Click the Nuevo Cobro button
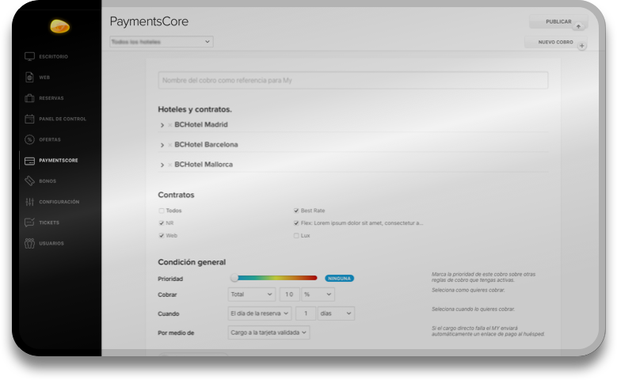 [555, 42]
